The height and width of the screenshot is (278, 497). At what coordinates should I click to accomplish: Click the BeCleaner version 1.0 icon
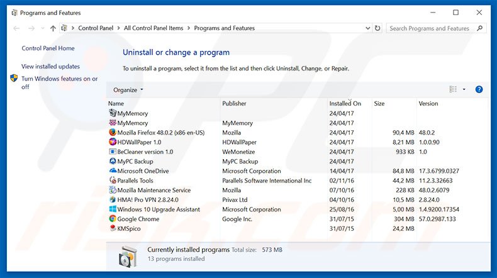click(113, 152)
